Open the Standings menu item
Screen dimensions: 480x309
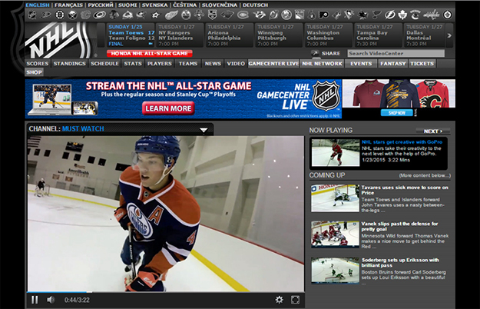click(69, 64)
